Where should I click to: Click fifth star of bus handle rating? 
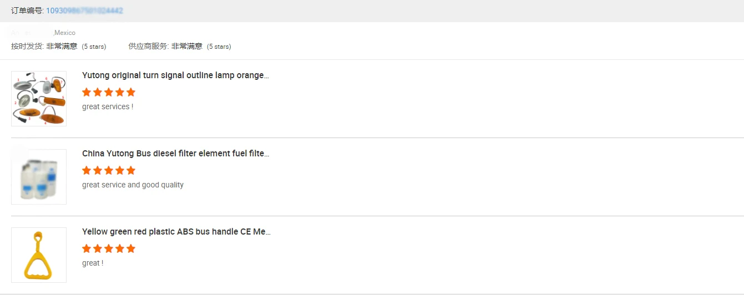tap(131, 248)
